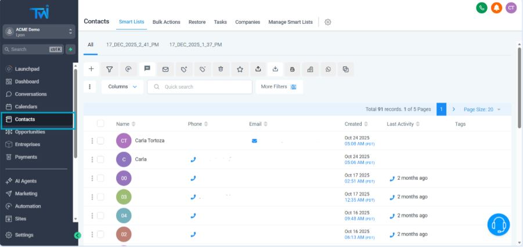Click the Quick search field
Image resolution: width=523 pixels, height=247 pixels.
point(200,86)
